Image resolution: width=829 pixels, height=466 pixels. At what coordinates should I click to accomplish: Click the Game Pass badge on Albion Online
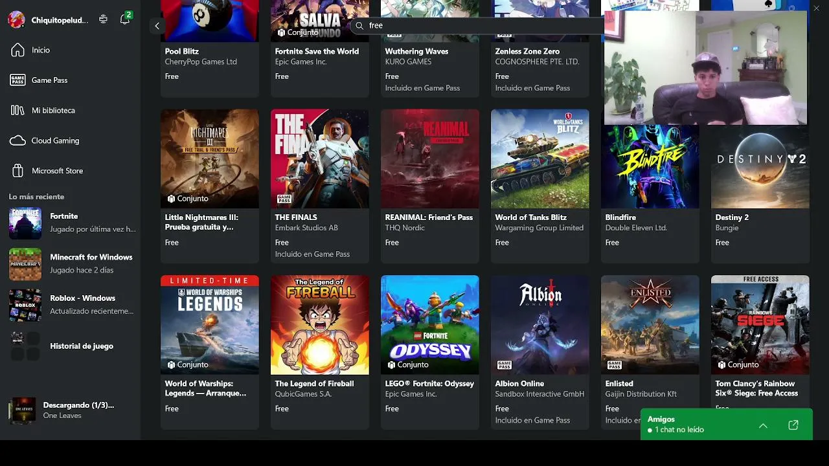pos(504,365)
